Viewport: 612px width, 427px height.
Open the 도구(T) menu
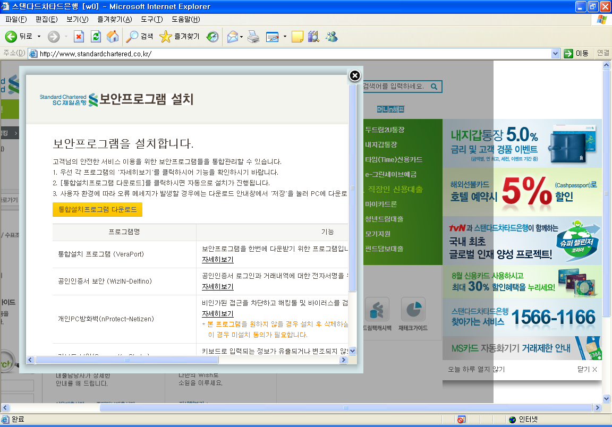tap(152, 19)
